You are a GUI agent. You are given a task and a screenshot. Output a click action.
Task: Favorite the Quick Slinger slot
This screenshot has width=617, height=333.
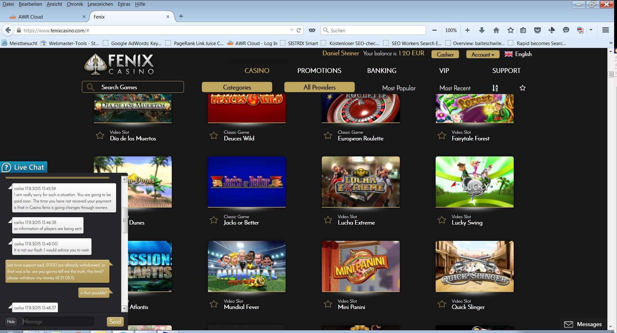point(442,304)
